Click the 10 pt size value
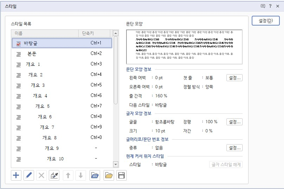This screenshot has height=189, width=284. coord(160,131)
